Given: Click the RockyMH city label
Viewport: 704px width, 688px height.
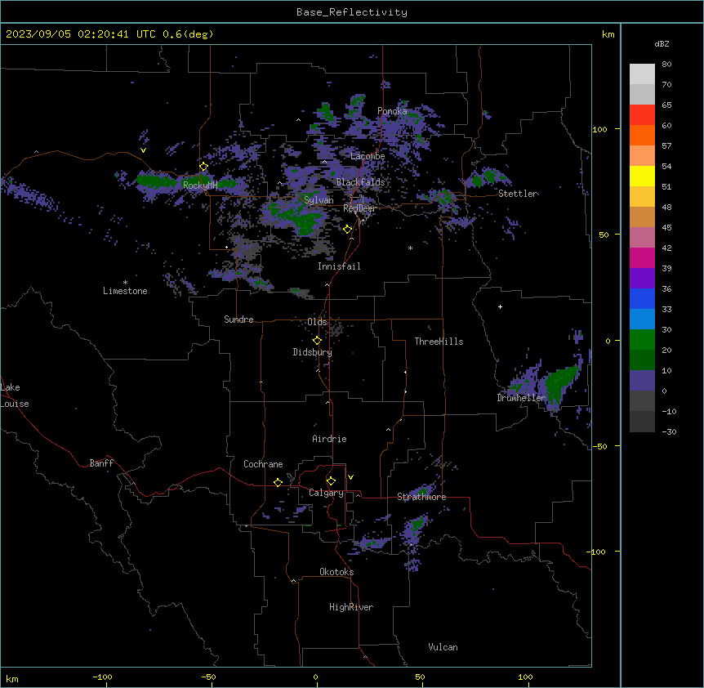Looking at the screenshot, I should point(200,185).
